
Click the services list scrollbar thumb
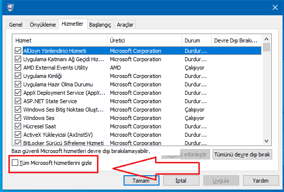pyautogui.click(x=266, y=47)
